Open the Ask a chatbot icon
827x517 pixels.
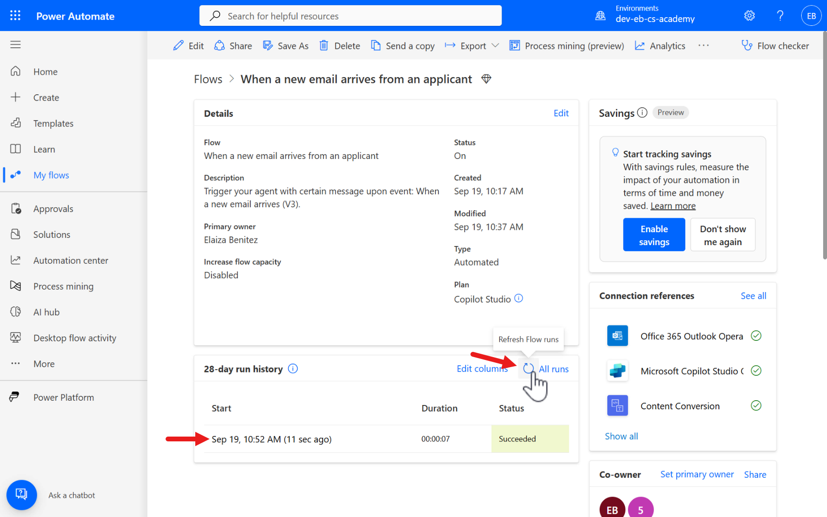[22, 495]
